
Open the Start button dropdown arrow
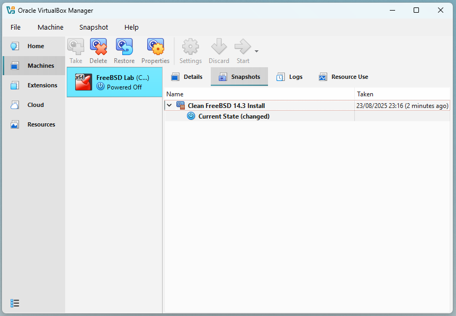(x=256, y=51)
